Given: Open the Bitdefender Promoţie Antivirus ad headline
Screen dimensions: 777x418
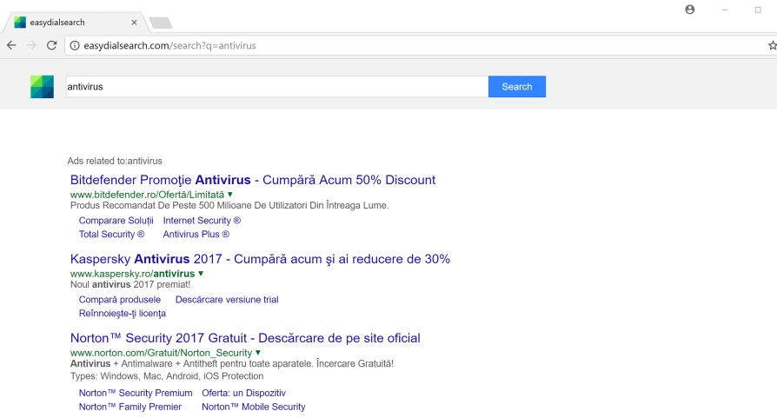Looking at the screenshot, I should [x=253, y=180].
